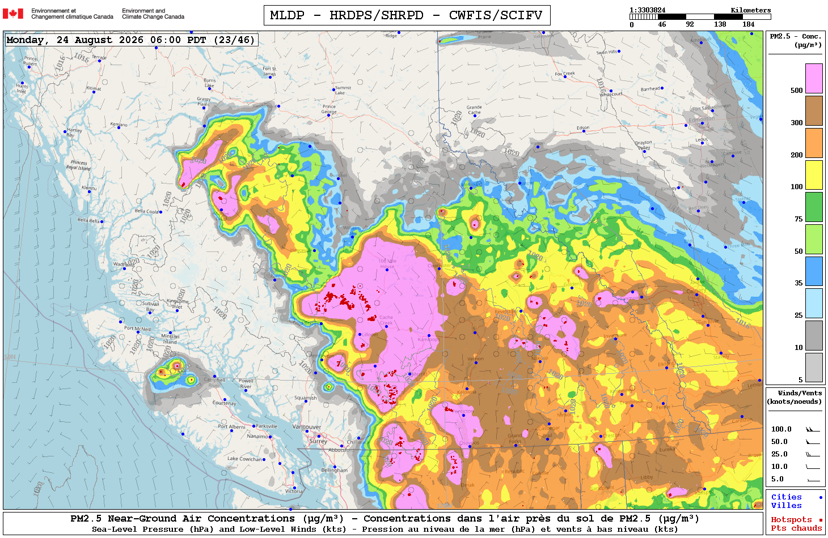This screenshot has height=538, width=828.
Task: Select the orange legend swatch above 200
Action: (x=814, y=143)
